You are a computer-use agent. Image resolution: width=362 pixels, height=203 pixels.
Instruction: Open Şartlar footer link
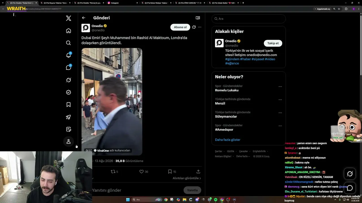218,151
